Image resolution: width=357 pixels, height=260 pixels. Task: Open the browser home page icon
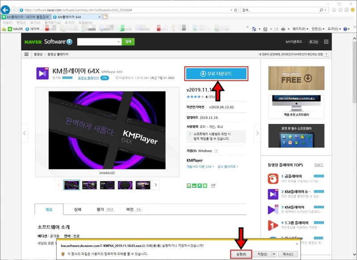coord(334,10)
